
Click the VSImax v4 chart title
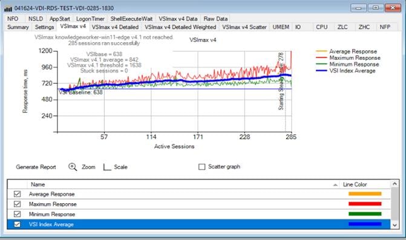(203, 40)
